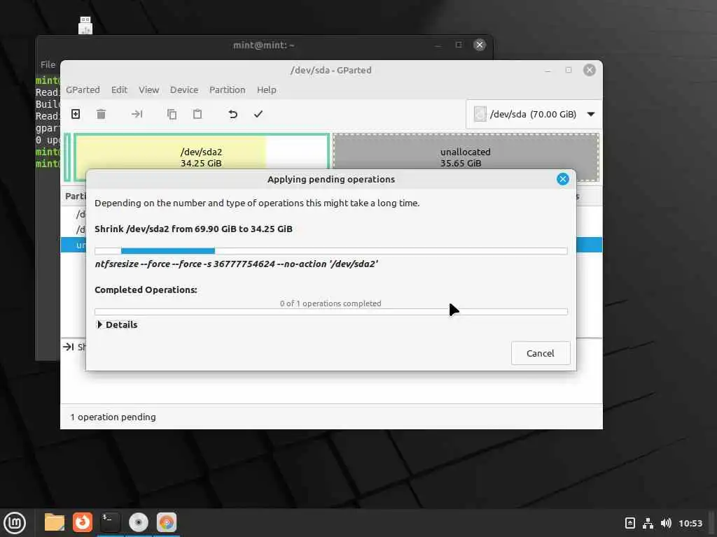Open the Help menu in GParted
The image size is (717, 537).
[x=267, y=90]
